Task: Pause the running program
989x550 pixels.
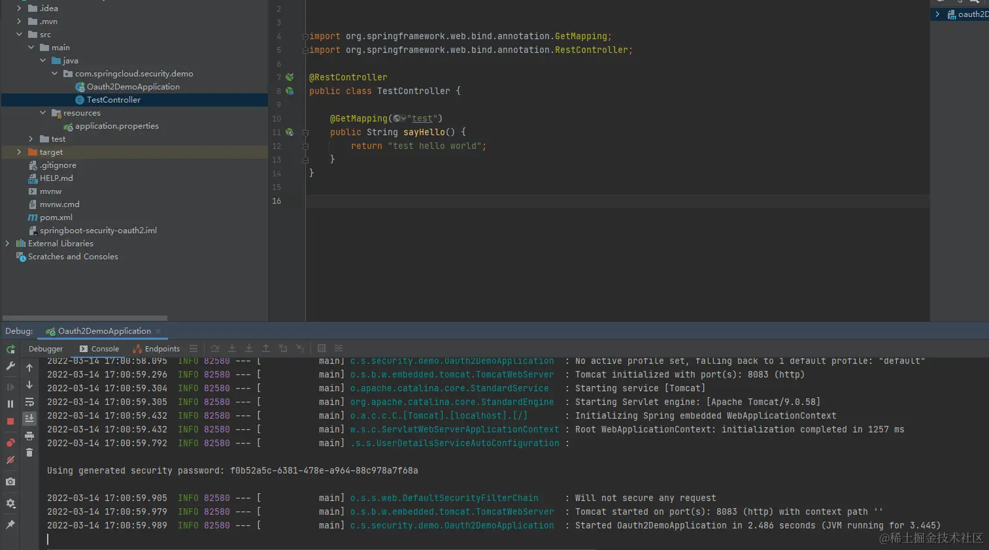Action: pyautogui.click(x=10, y=404)
